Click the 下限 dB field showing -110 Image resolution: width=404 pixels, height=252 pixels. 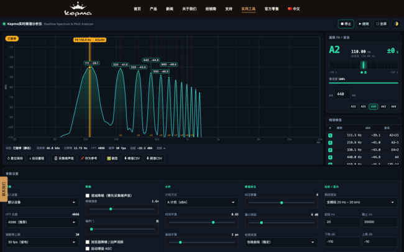(342, 241)
